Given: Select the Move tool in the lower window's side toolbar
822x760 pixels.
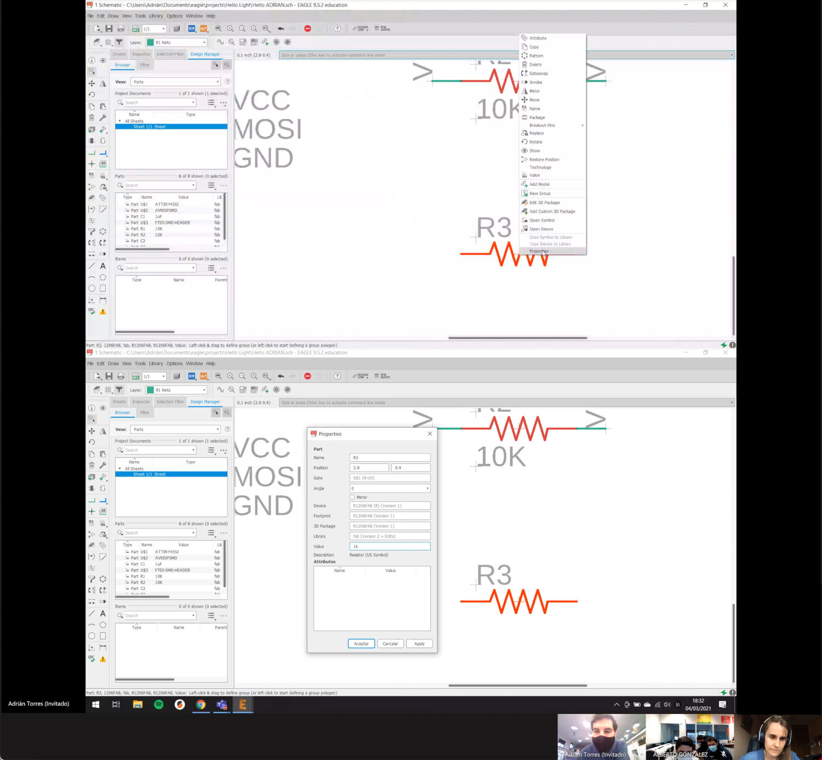Looking at the screenshot, I should 92,431.
